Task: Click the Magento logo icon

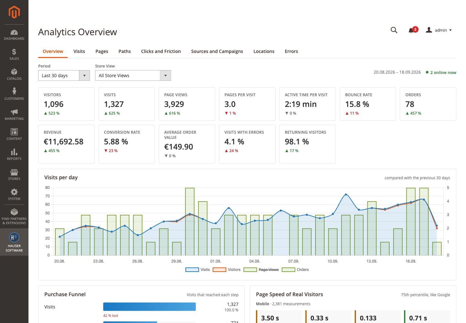Action: [x=14, y=12]
